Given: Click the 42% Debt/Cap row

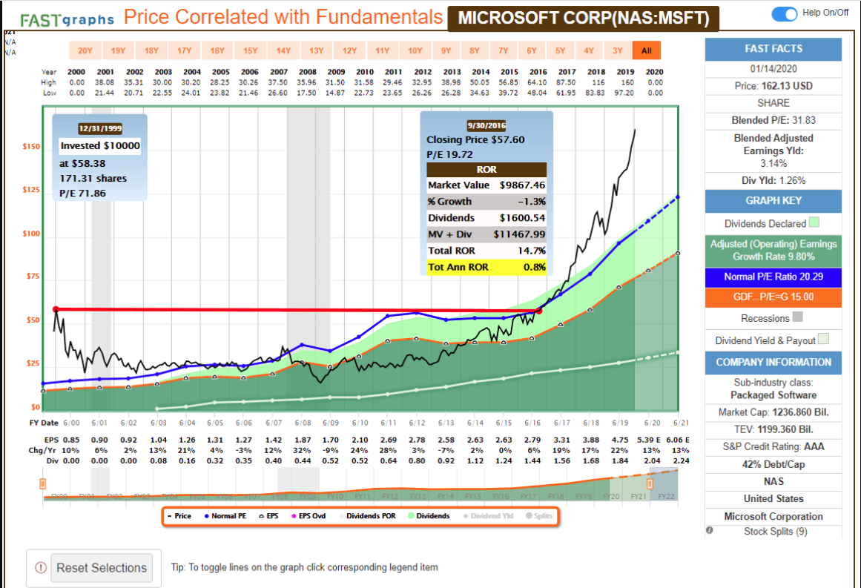Looking at the screenshot, I should click(x=773, y=464).
